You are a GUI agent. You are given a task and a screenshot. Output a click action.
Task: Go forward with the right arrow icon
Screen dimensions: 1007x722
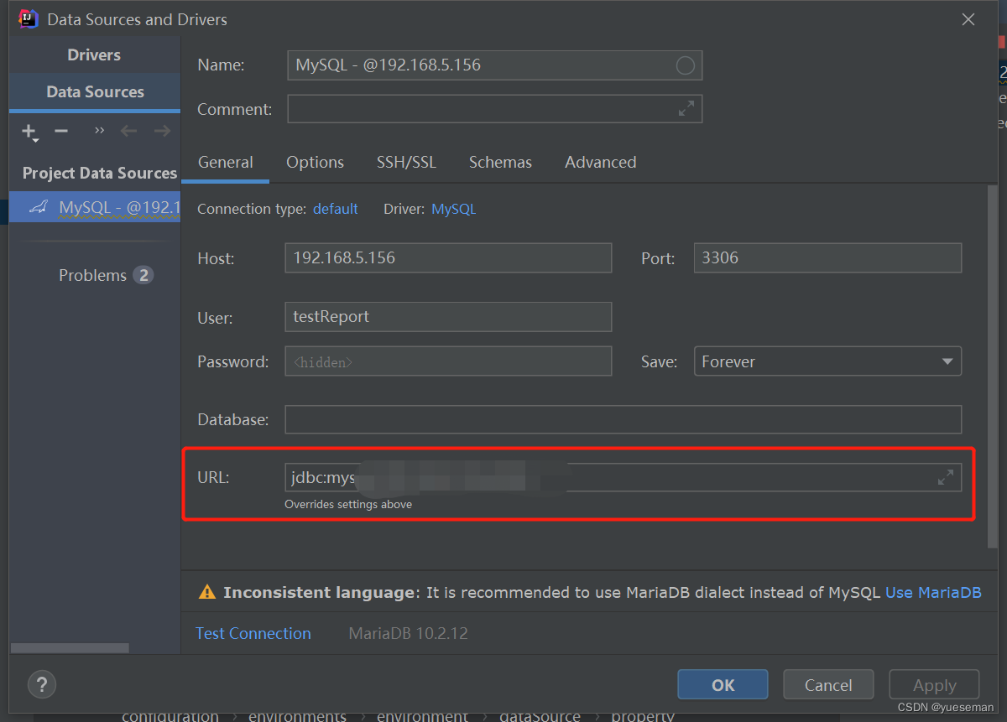coord(162,131)
